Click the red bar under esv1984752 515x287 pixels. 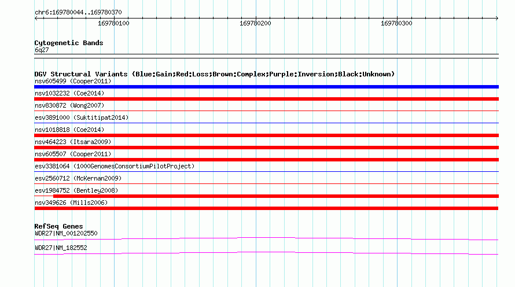(276, 196)
